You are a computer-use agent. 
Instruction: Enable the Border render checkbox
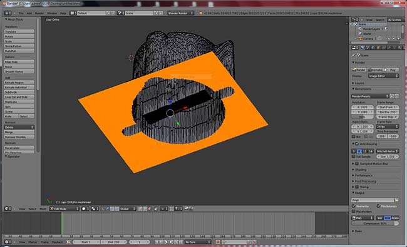(354, 136)
